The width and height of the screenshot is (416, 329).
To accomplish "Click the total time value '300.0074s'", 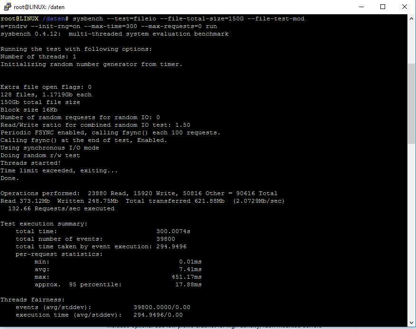I will coord(173,231).
